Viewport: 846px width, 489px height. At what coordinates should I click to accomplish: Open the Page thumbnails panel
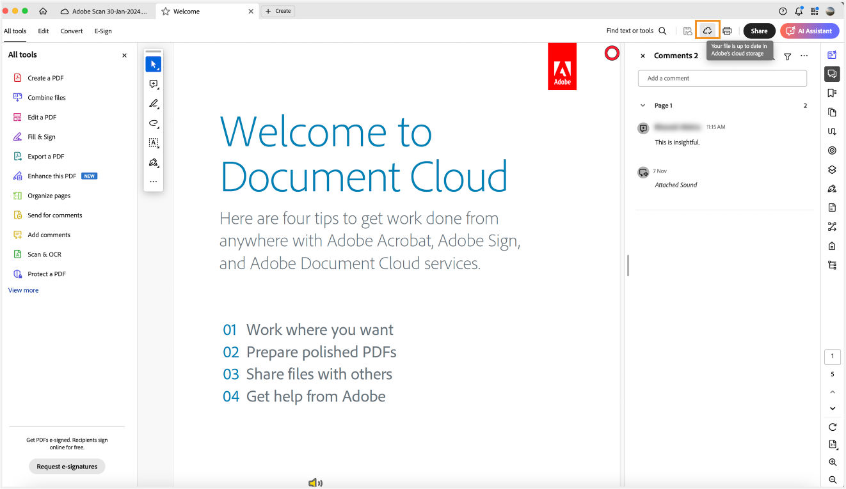pyautogui.click(x=832, y=112)
